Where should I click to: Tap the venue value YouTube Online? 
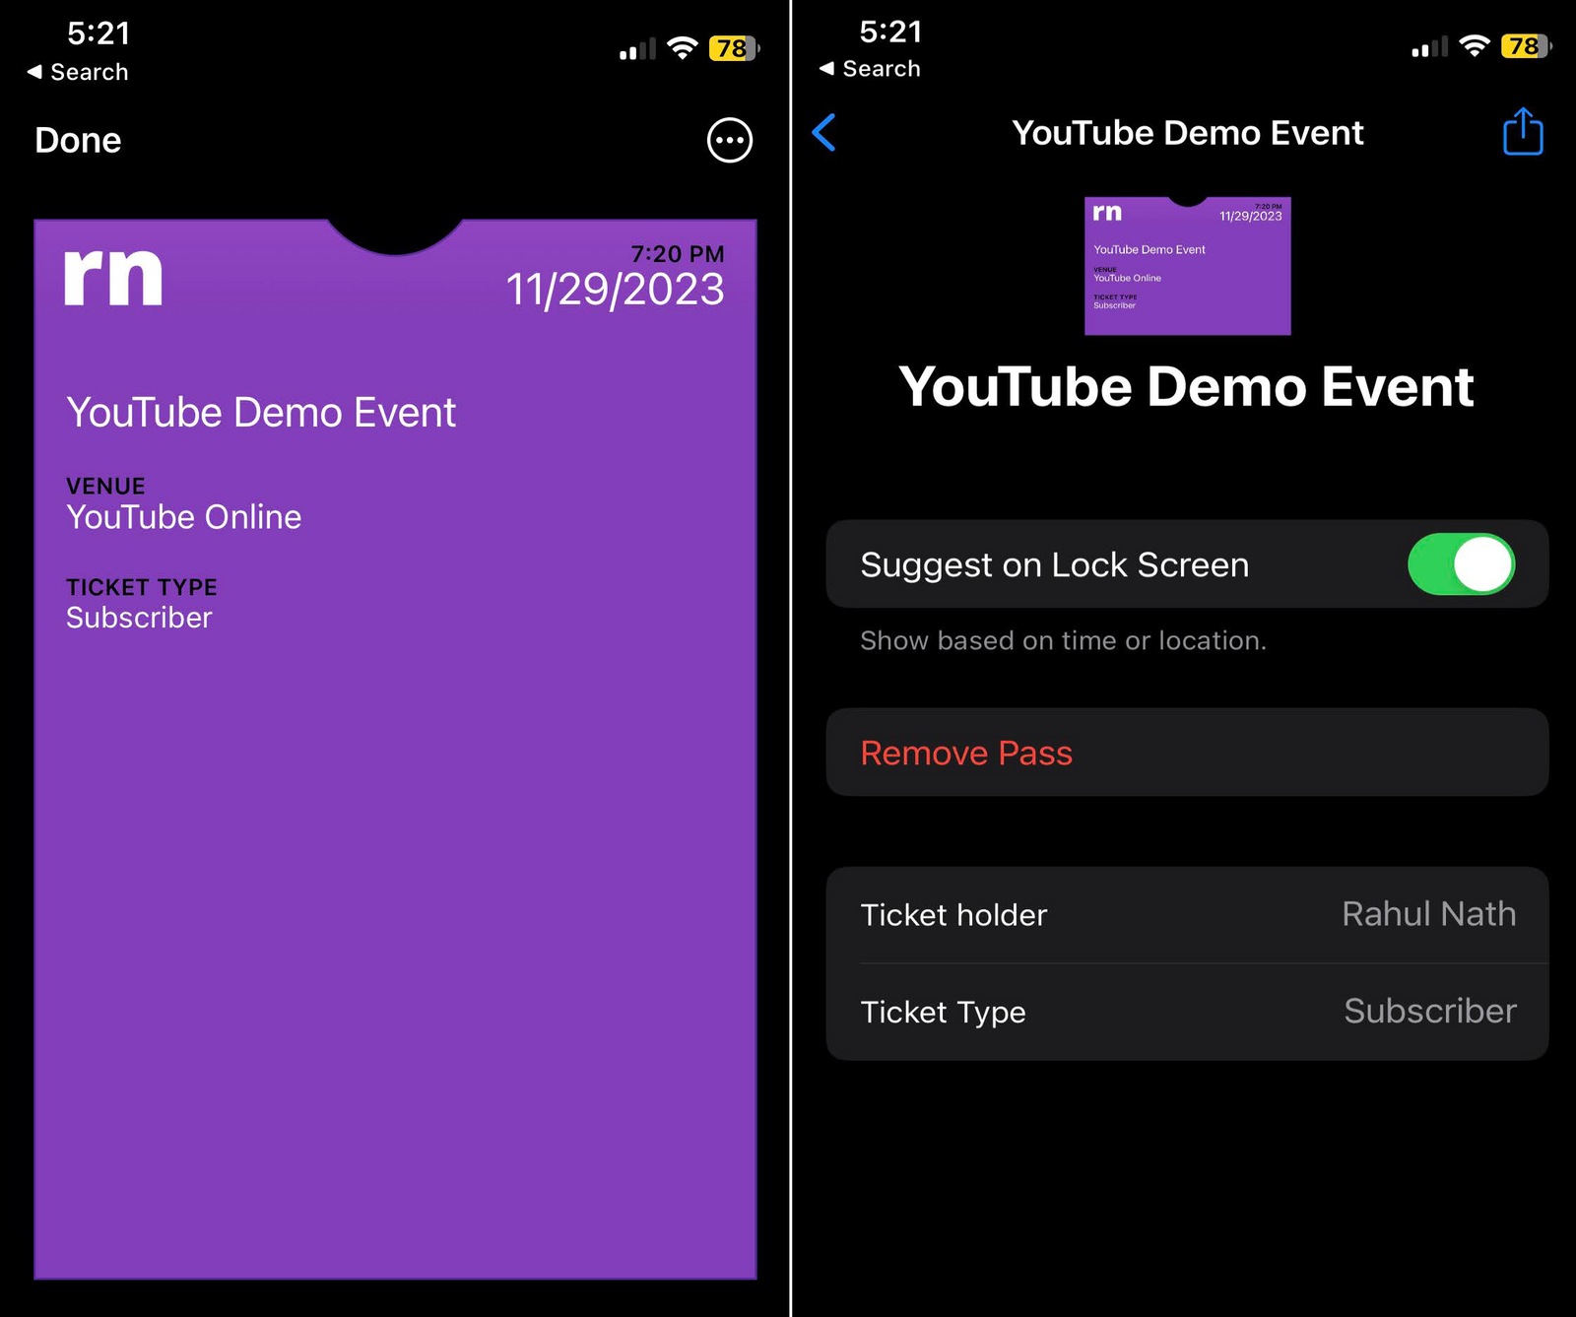click(184, 517)
